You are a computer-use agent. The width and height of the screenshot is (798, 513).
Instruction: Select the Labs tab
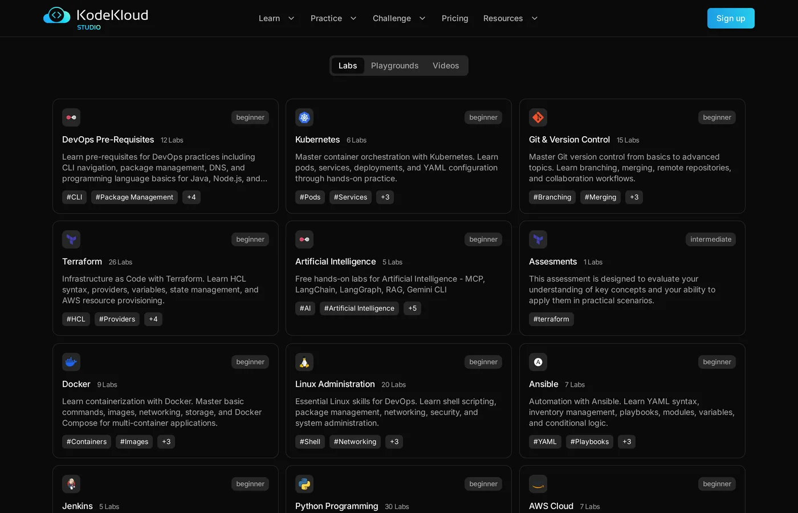[x=348, y=66]
